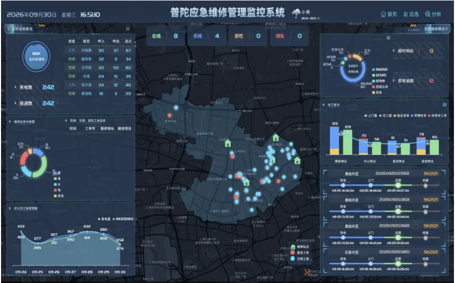The image size is (455, 283).
Task: Click the plus icon beside 实时报修情况
Action: click(x=447, y=29)
